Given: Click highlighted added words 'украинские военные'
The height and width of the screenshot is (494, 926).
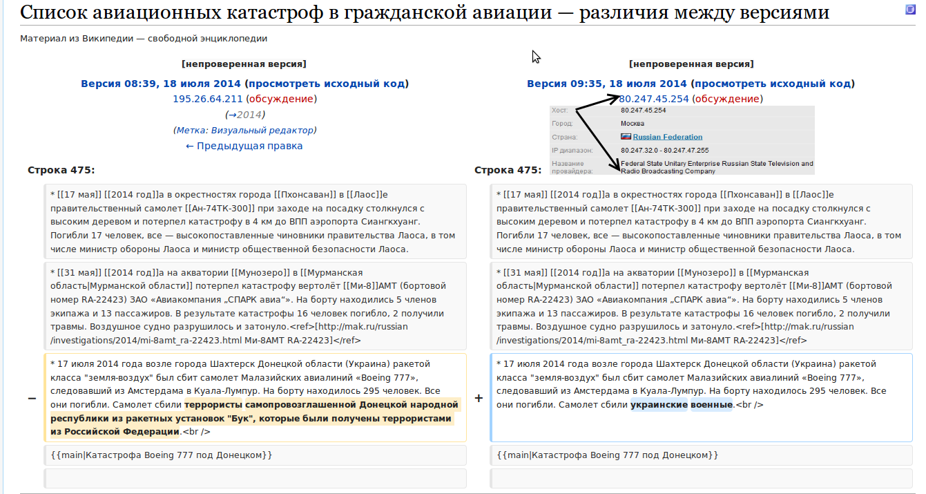Looking at the screenshot, I should [x=681, y=404].
